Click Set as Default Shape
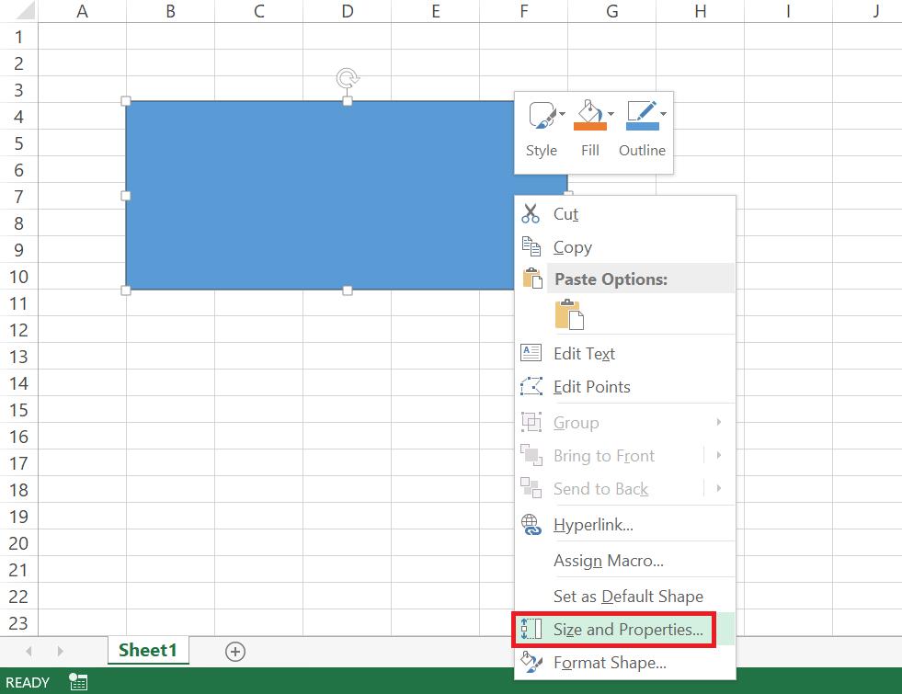This screenshot has height=694, width=902. coord(627,596)
